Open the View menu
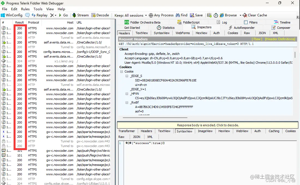Image resolution: width=300 pixels, height=185 pixels. tap(50, 9)
